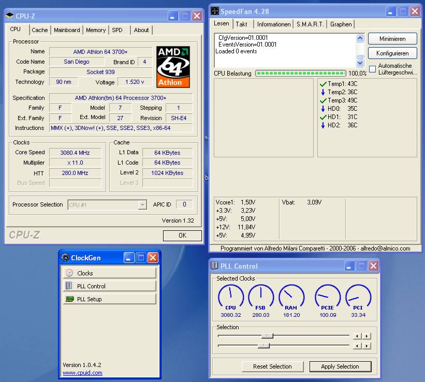Screen dimensions: 425x382
Task: Minimize the SpeedFan window
Action: pyautogui.click(x=391, y=11)
